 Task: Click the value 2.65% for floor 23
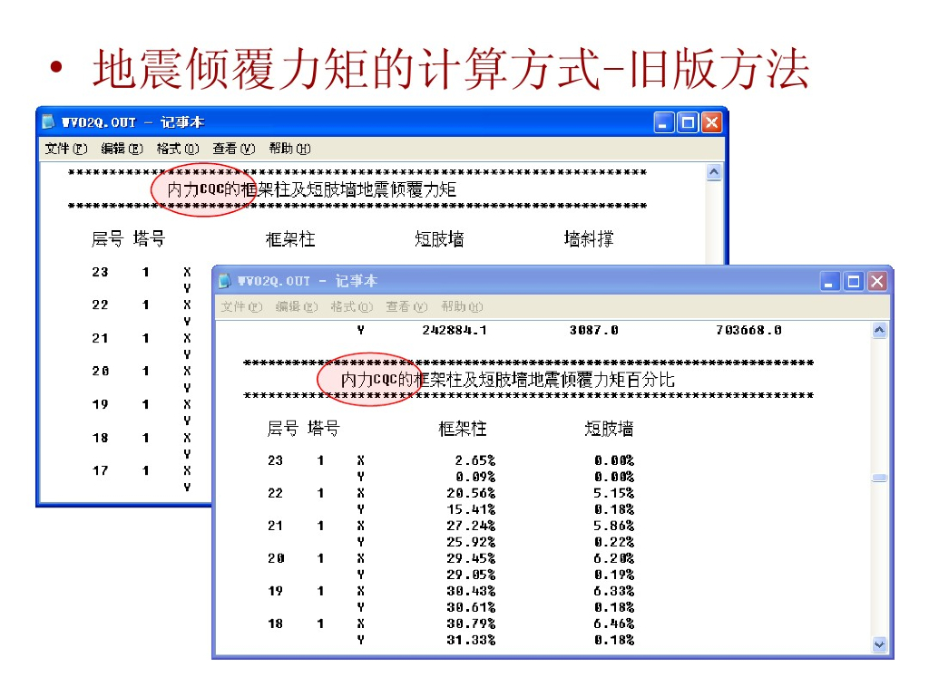pos(474,460)
